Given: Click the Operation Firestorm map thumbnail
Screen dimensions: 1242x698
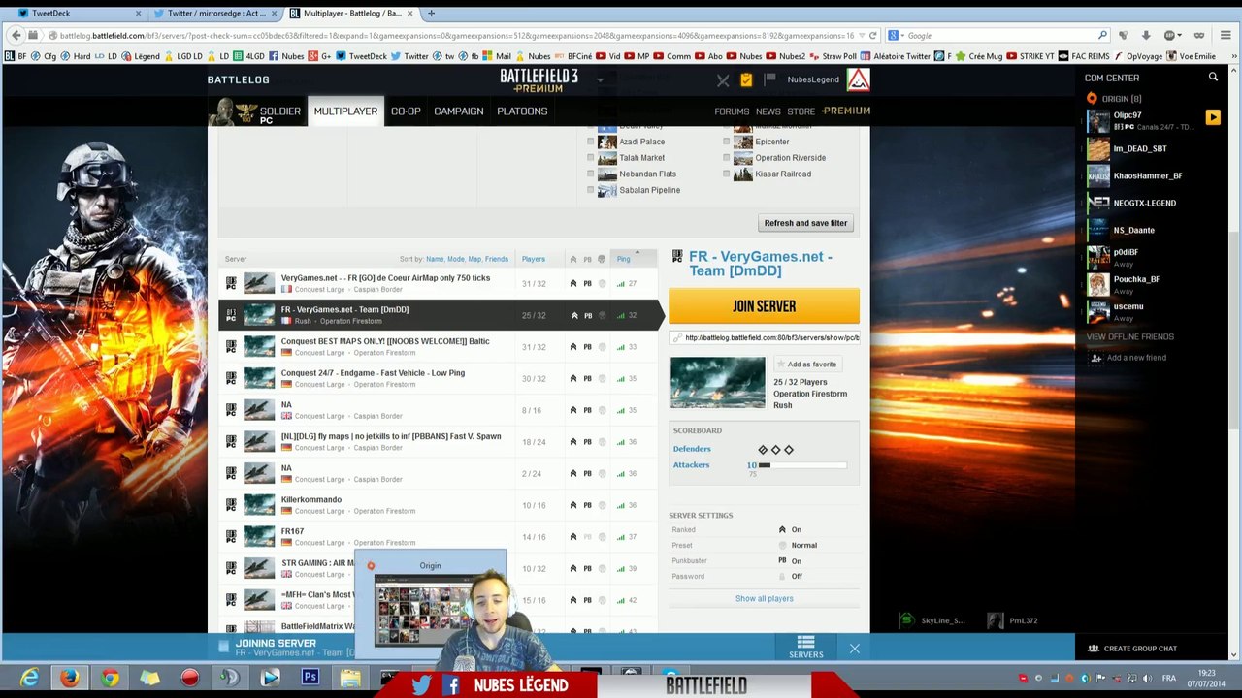Looking at the screenshot, I should [717, 383].
